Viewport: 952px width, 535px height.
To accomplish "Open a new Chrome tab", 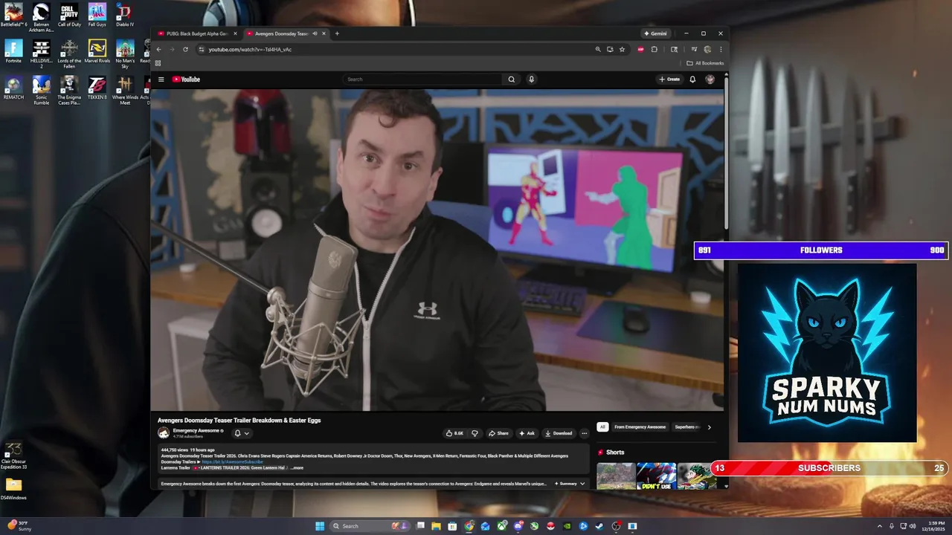I will (x=337, y=33).
